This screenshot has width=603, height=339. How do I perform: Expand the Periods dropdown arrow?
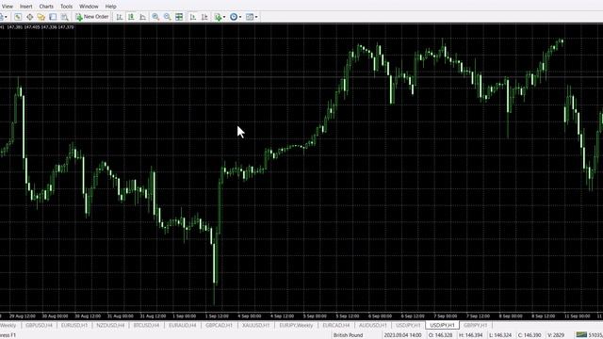240,17
